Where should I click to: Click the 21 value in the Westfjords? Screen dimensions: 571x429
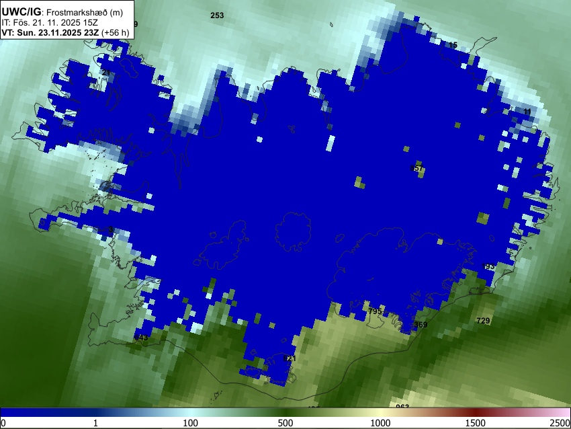pos(106,73)
